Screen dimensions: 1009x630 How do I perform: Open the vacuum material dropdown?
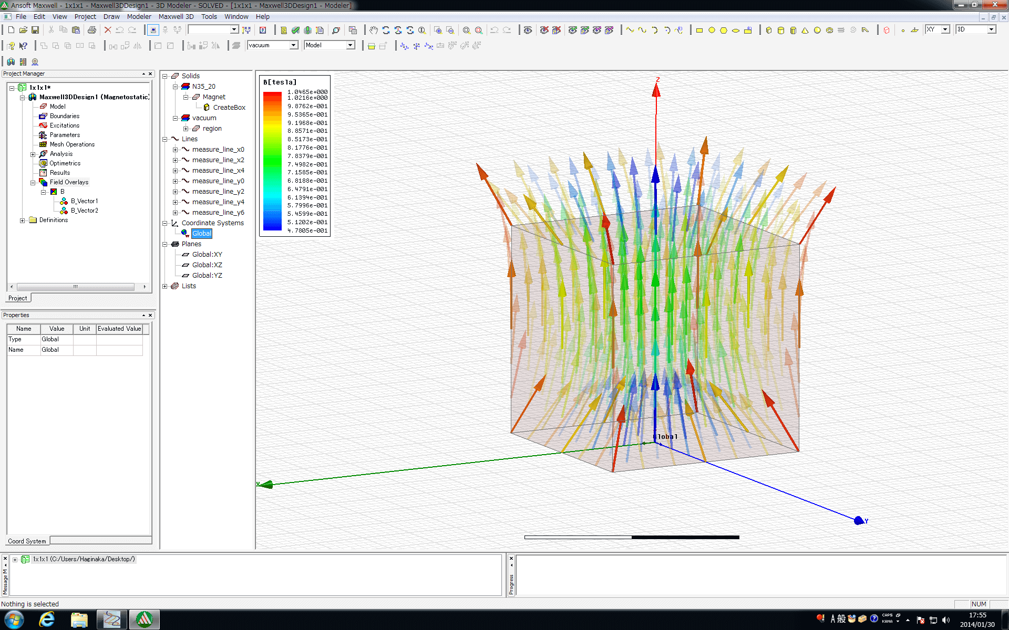click(294, 45)
